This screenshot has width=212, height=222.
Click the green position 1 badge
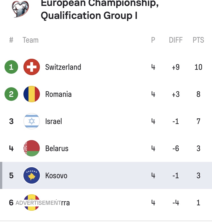(11, 67)
